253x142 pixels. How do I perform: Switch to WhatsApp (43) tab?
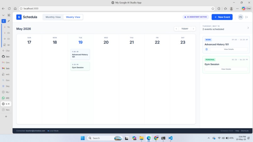(6, 98)
